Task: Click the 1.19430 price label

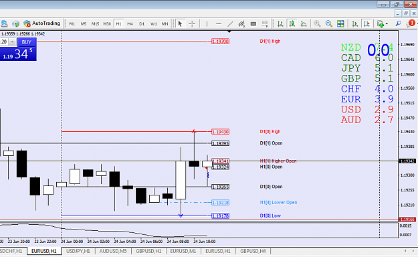Action: point(221,132)
